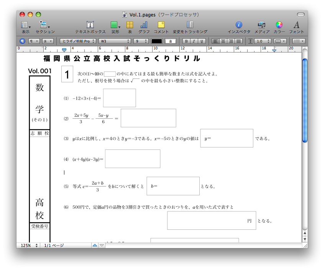Toggle italic formatting
This screenshot has width=325, height=270.
pos(194,41)
